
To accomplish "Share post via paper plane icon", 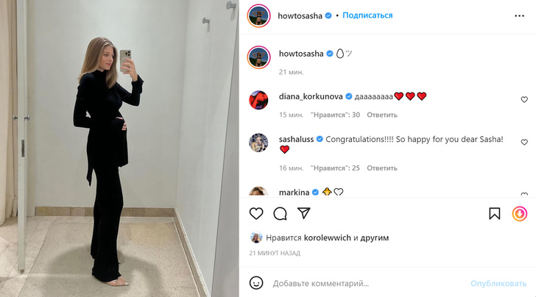I will [x=303, y=213].
